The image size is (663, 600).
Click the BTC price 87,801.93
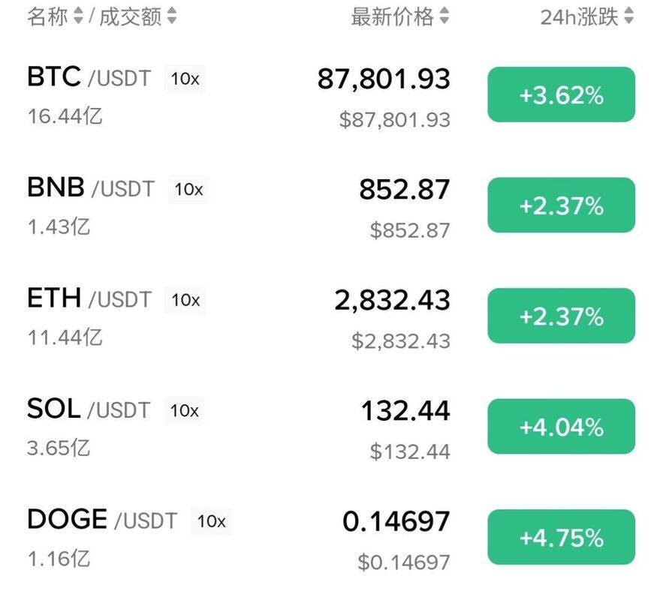point(384,79)
